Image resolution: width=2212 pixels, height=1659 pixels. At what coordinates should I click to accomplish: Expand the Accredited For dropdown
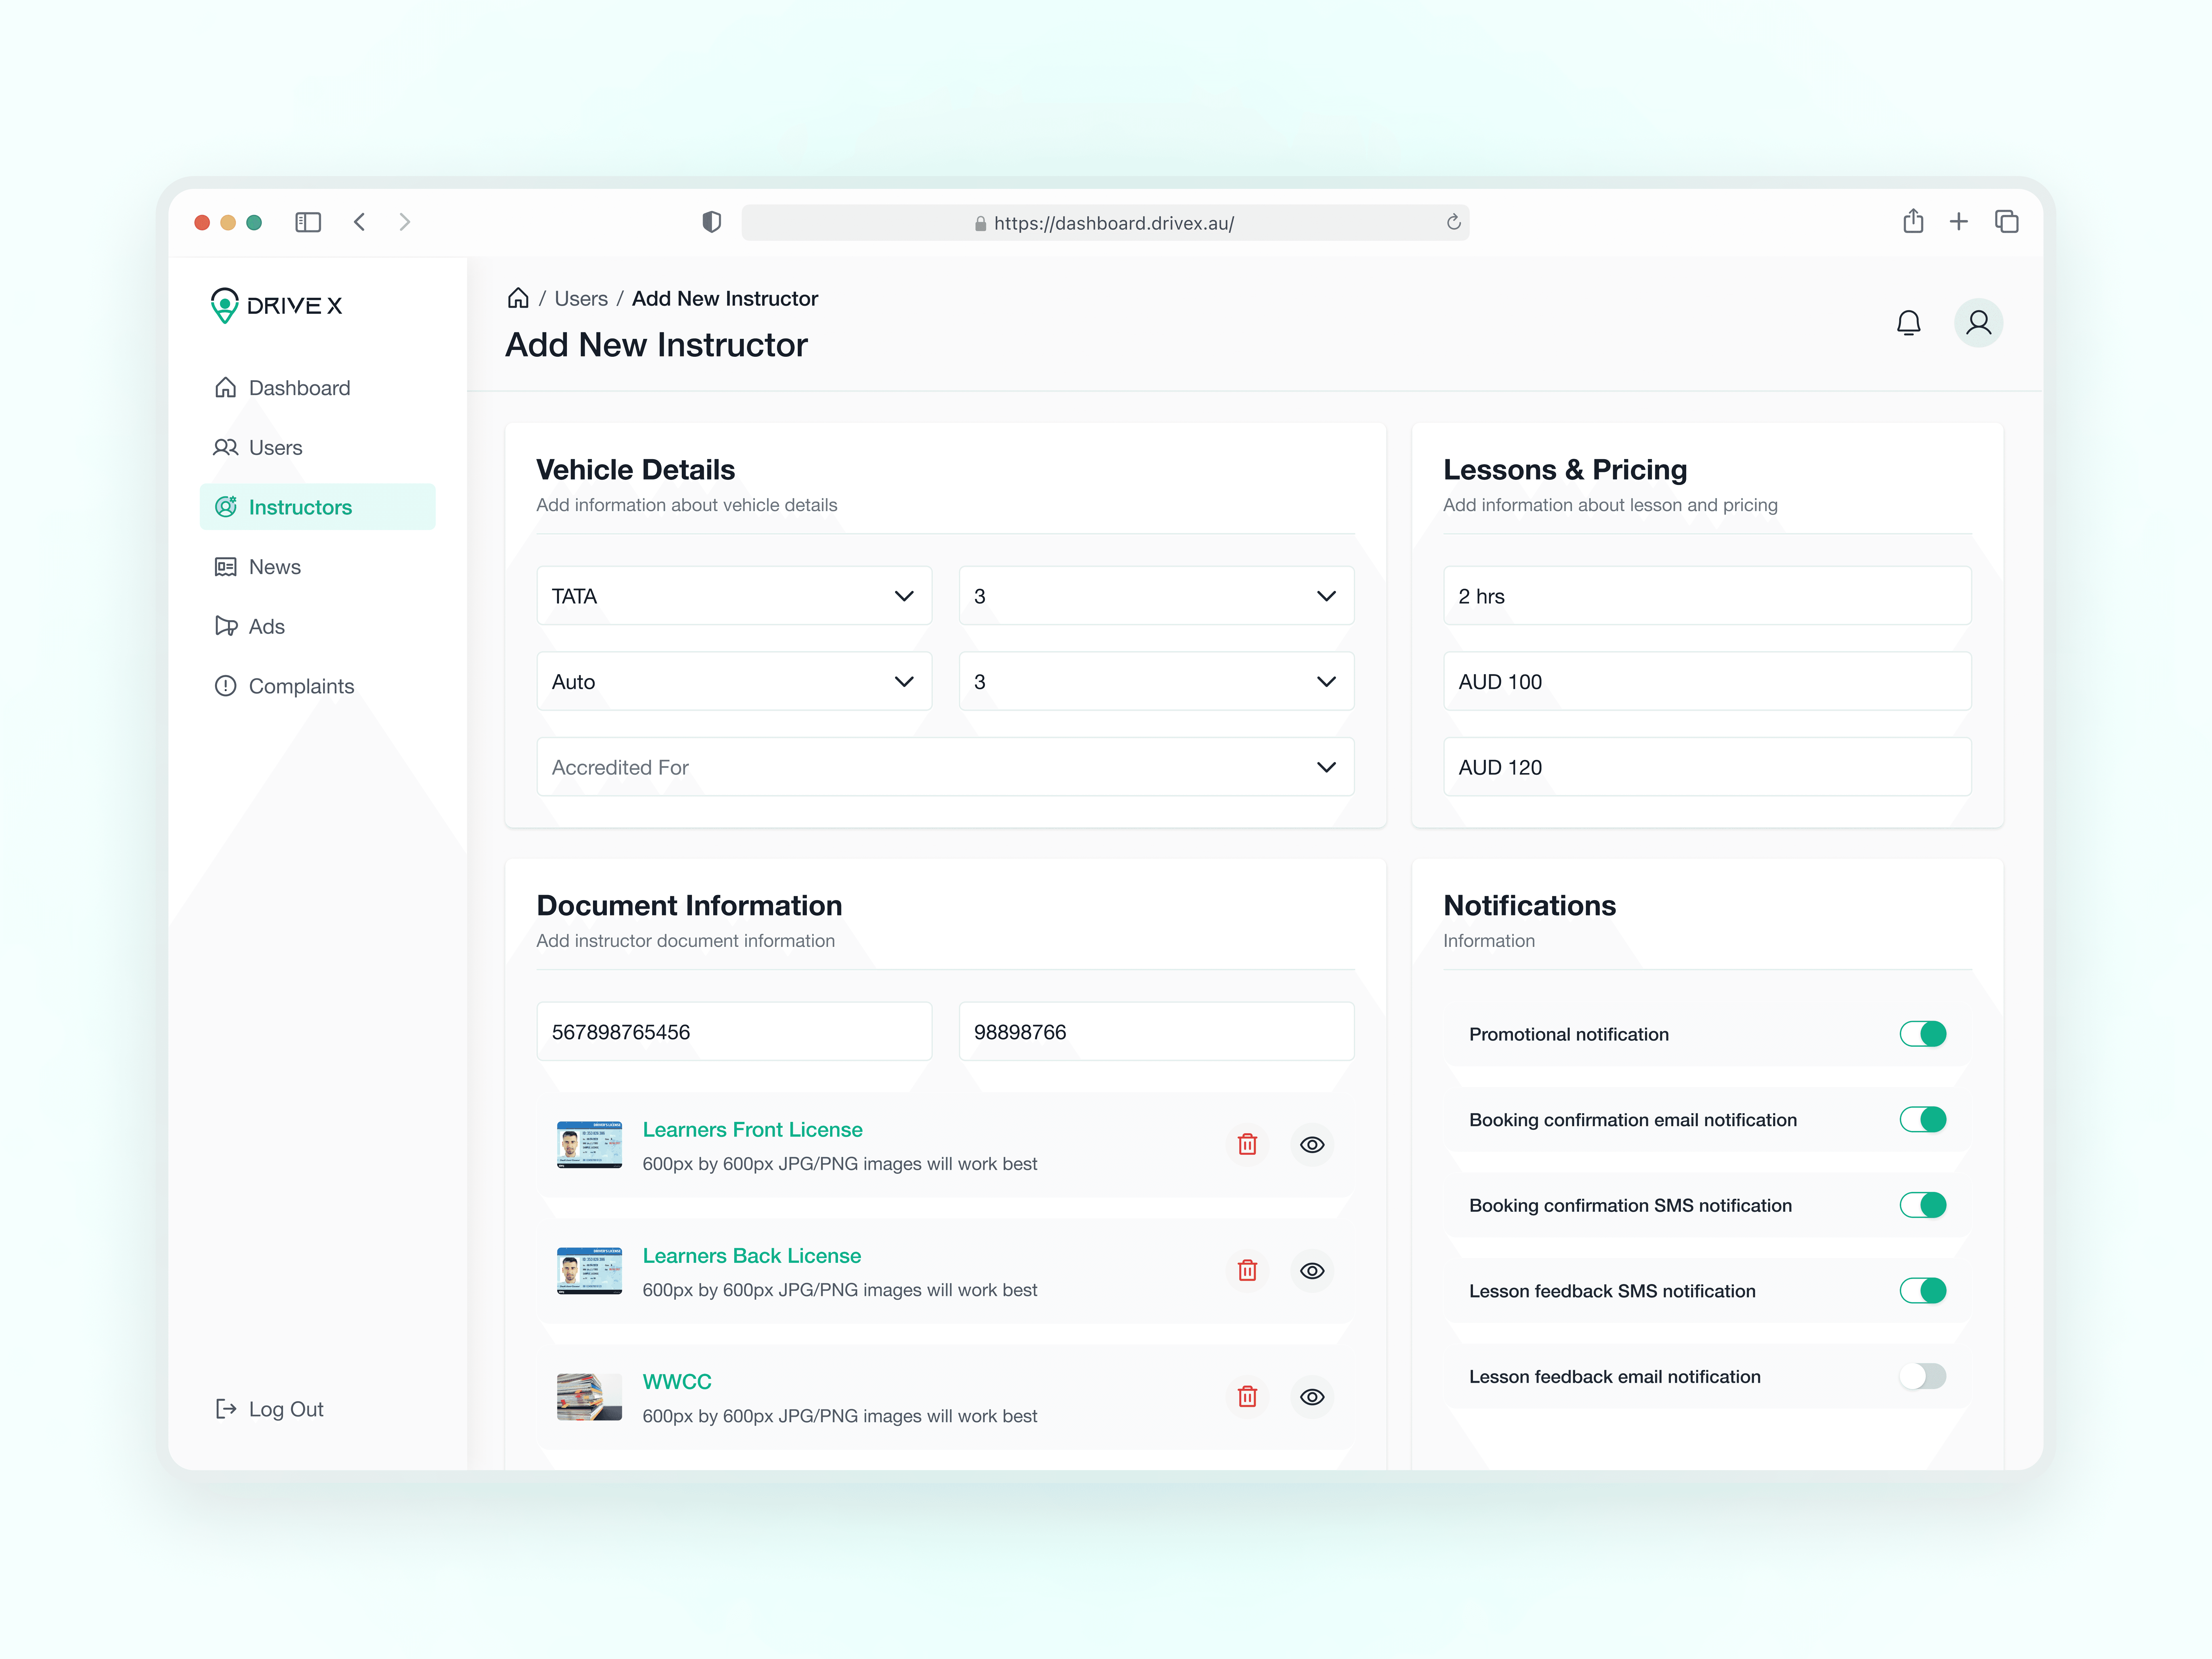click(945, 767)
